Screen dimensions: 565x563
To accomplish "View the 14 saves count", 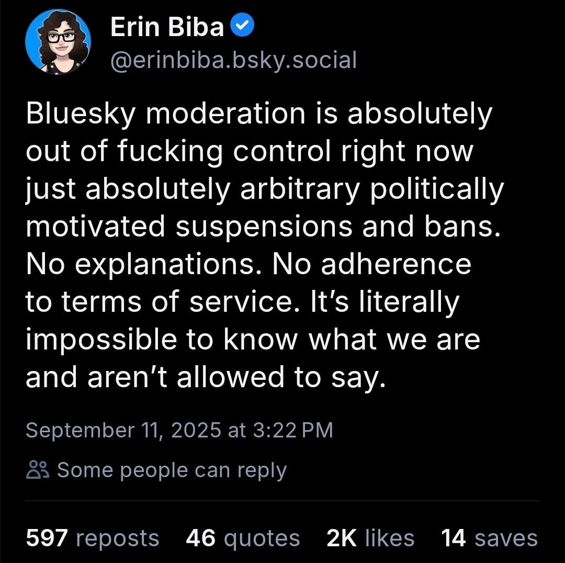I will pyautogui.click(x=489, y=538).
